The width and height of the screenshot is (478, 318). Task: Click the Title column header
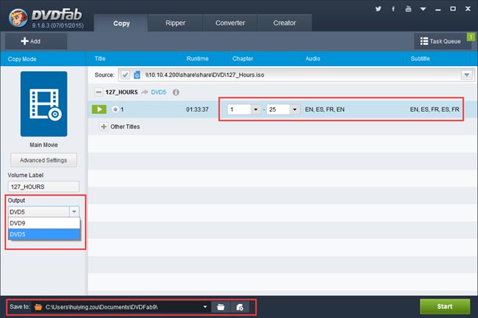click(x=100, y=59)
